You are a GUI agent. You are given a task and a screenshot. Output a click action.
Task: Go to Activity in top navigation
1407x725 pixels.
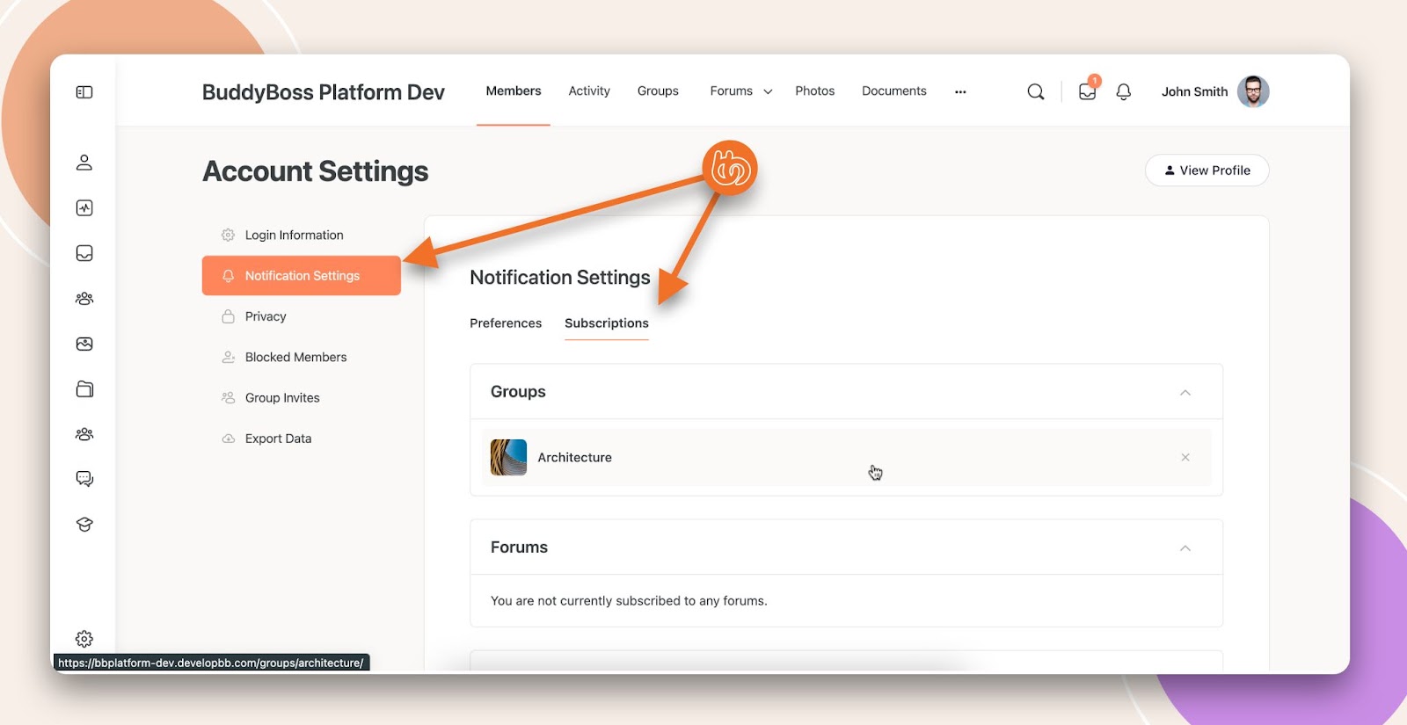[589, 91]
